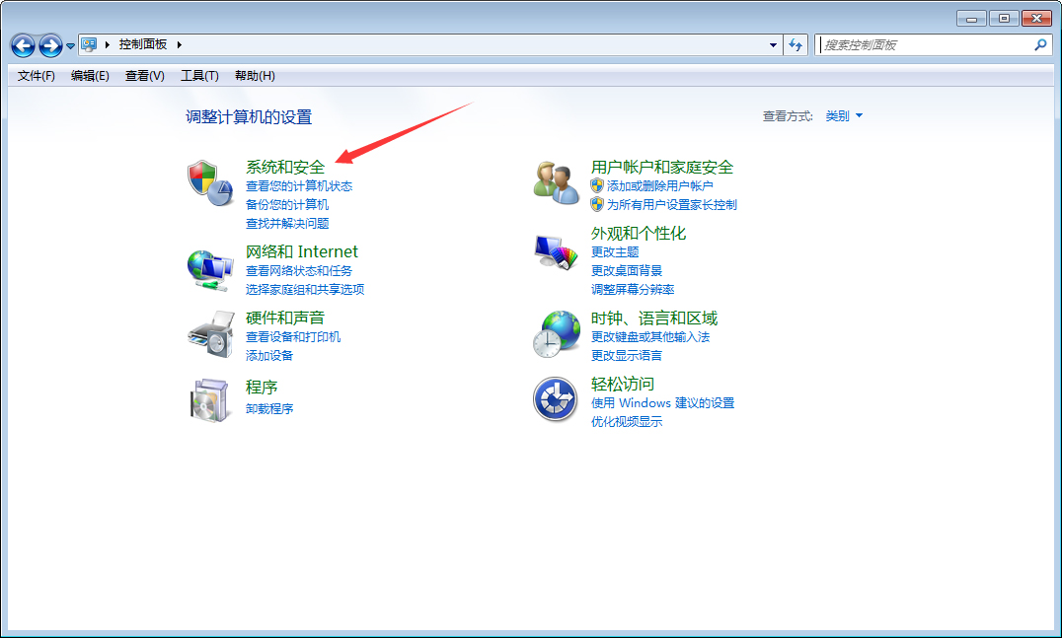Open the address bar history dropdown
This screenshot has width=1062, height=638.
click(x=773, y=44)
